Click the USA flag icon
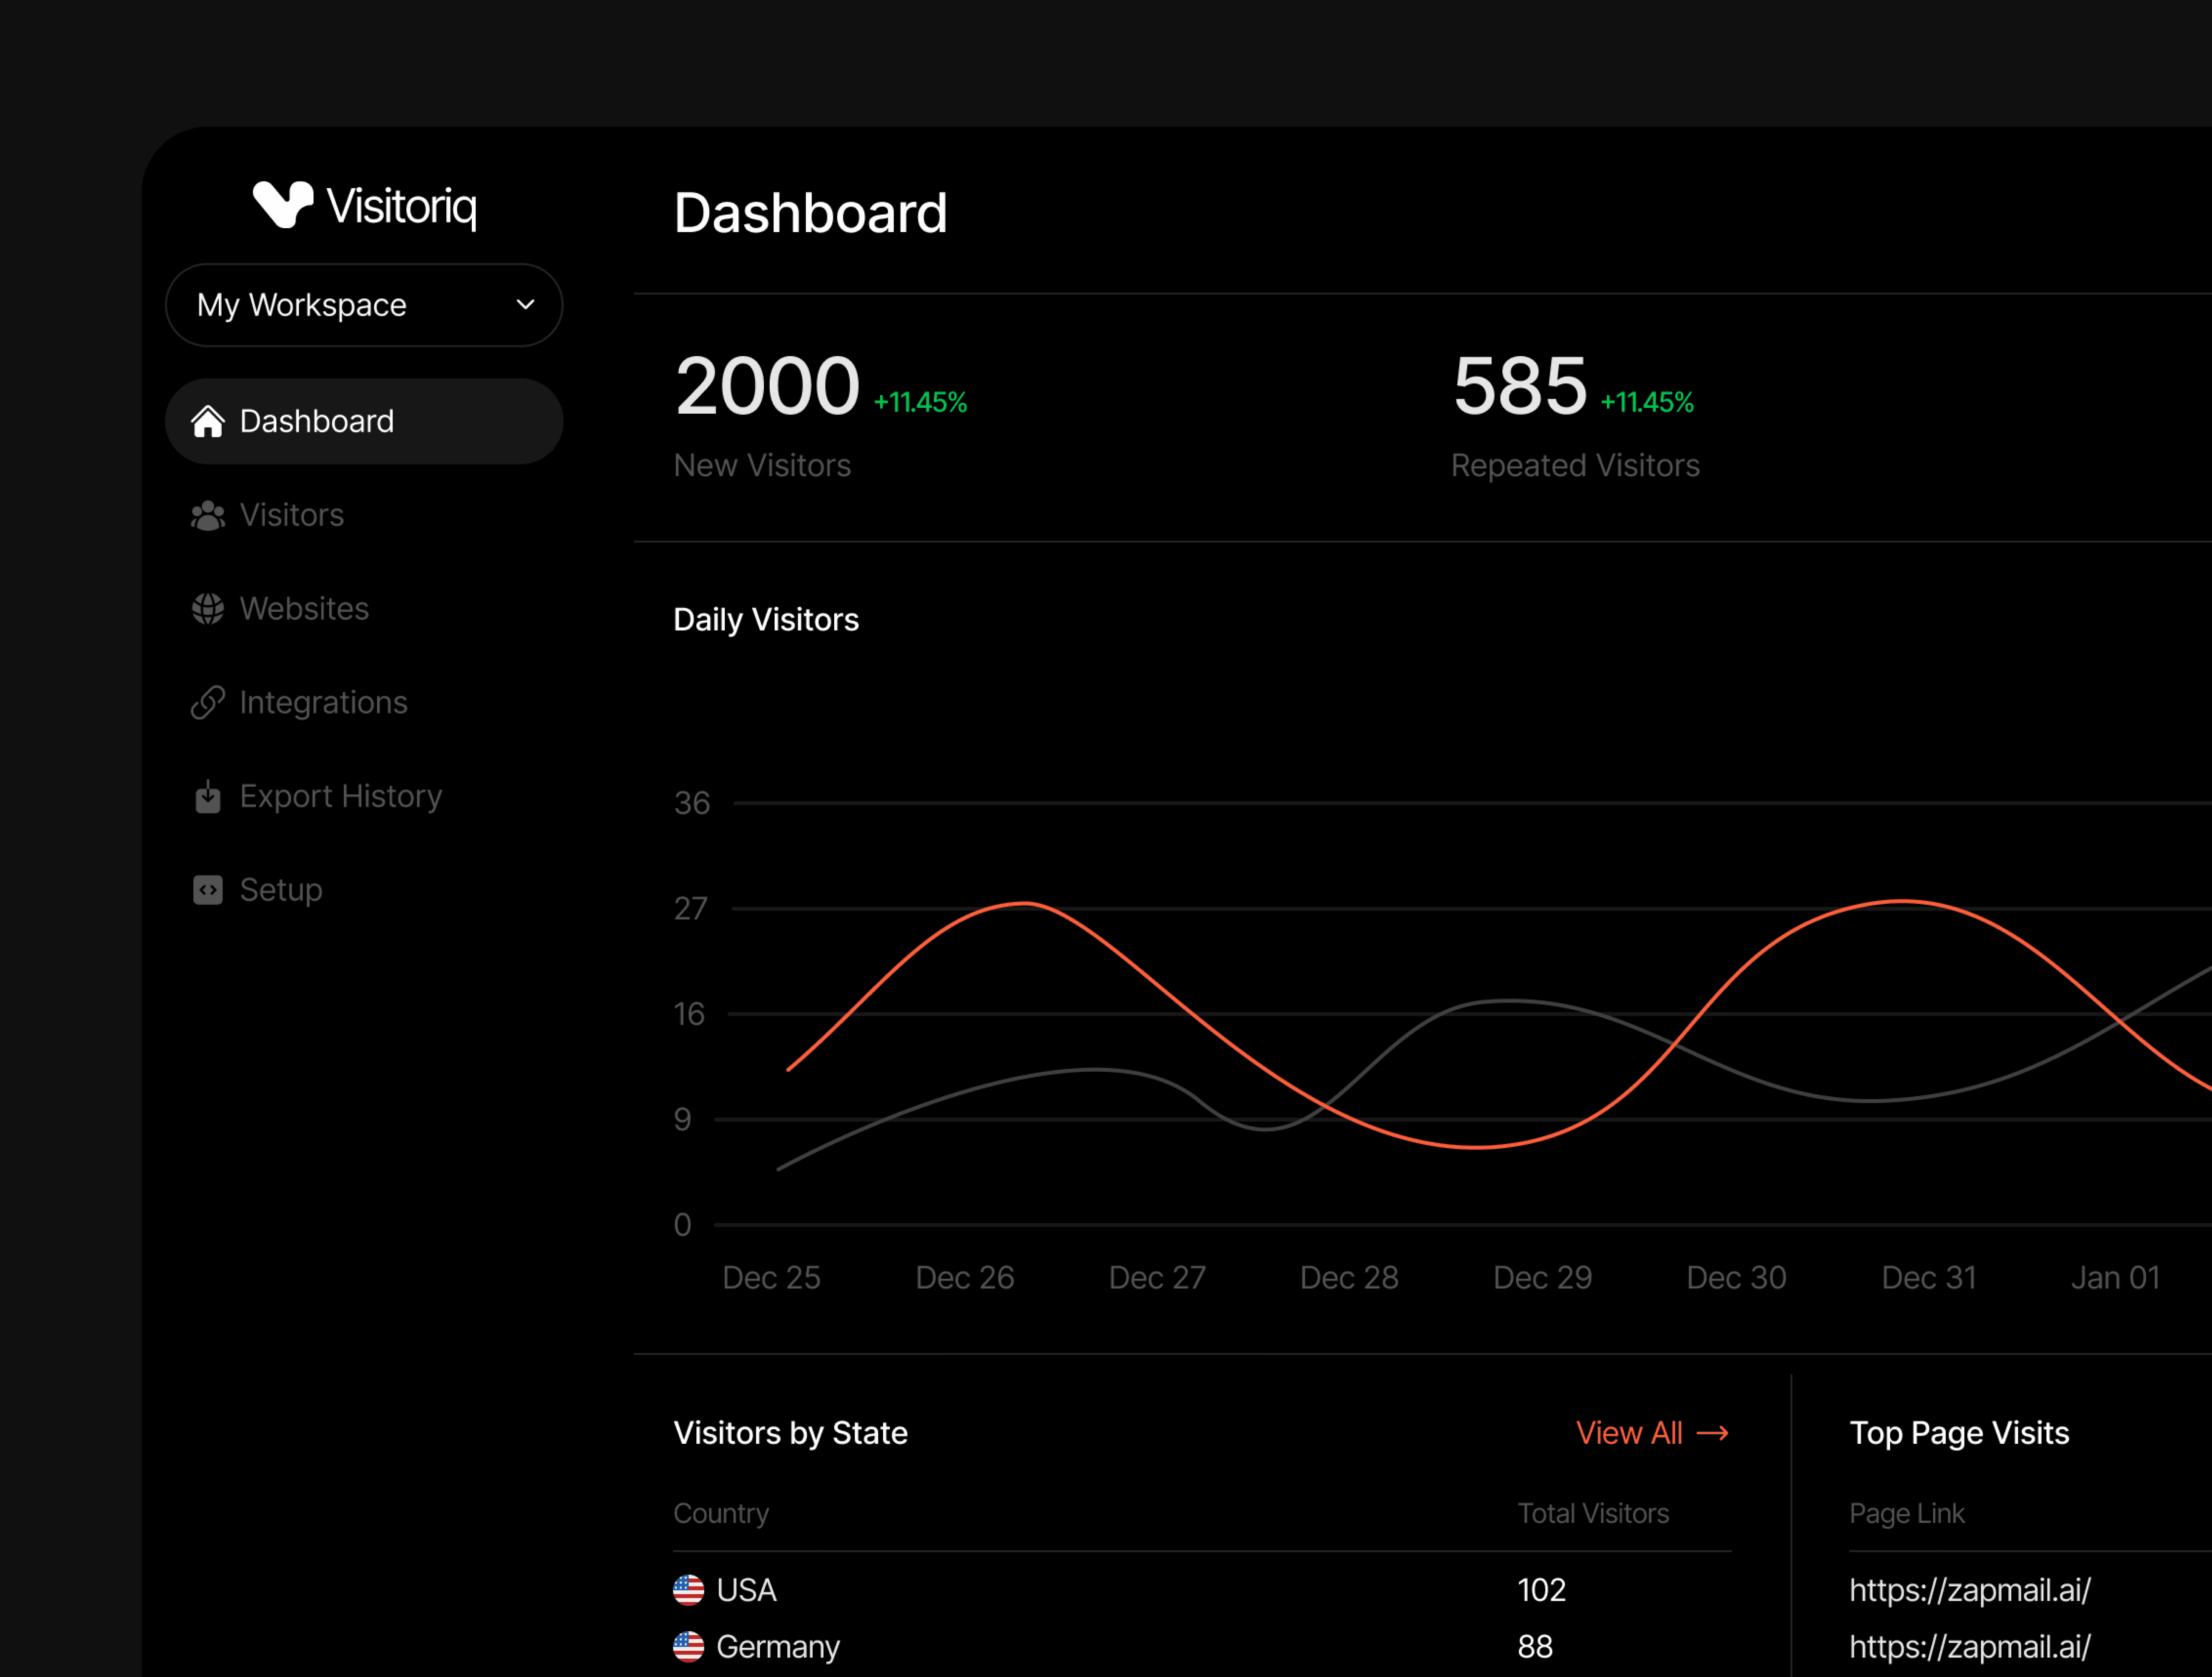2212x1677 pixels. [688, 1589]
